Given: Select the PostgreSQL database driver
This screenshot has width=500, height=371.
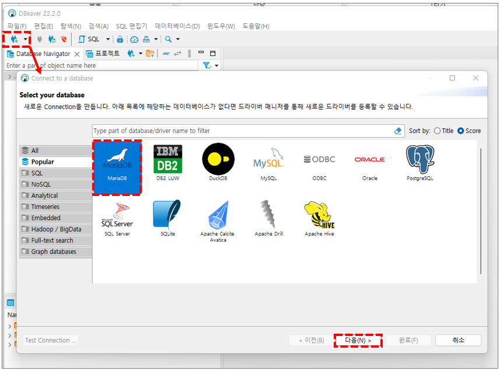Looking at the screenshot, I should tap(420, 163).
